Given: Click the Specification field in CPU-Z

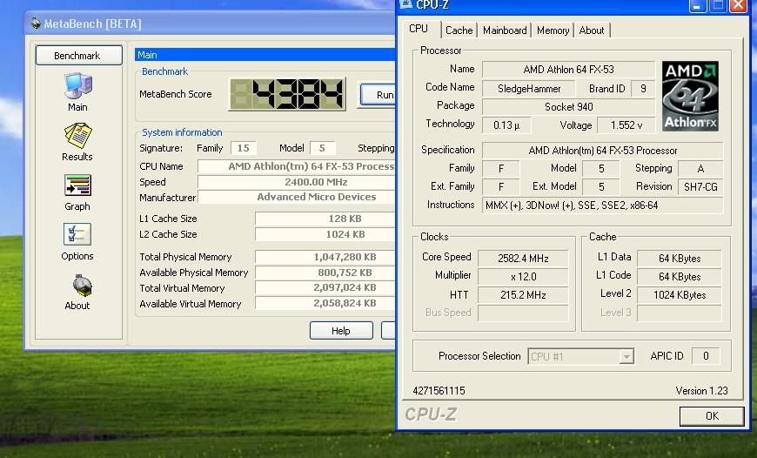Looking at the screenshot, I should click(602, 151).
